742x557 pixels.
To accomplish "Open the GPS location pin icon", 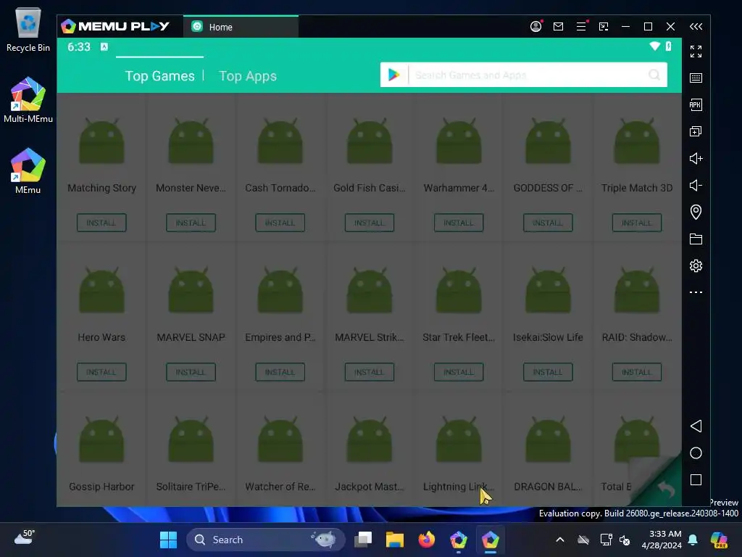I will pos(696,212).
